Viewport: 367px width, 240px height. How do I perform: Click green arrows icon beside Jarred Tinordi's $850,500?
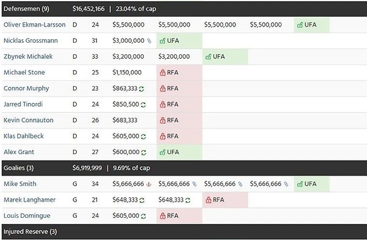point(143,105)
